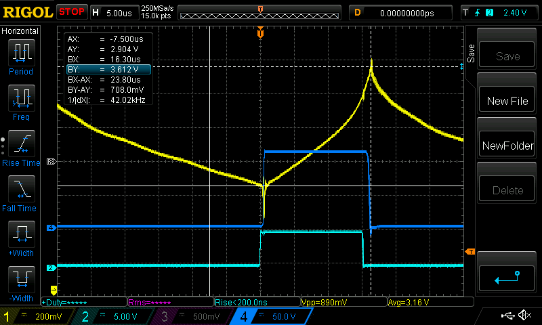Viewport: 542px width, 325px height.
Task: Click the orange trigger position marker at top
Action: pos(260,32)
